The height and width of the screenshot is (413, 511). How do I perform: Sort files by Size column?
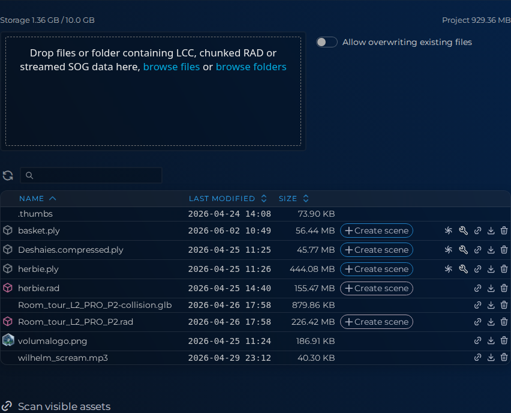(x=294, y=199)
